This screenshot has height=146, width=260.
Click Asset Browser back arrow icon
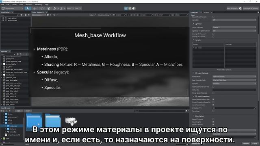click(x=10, y=111)
